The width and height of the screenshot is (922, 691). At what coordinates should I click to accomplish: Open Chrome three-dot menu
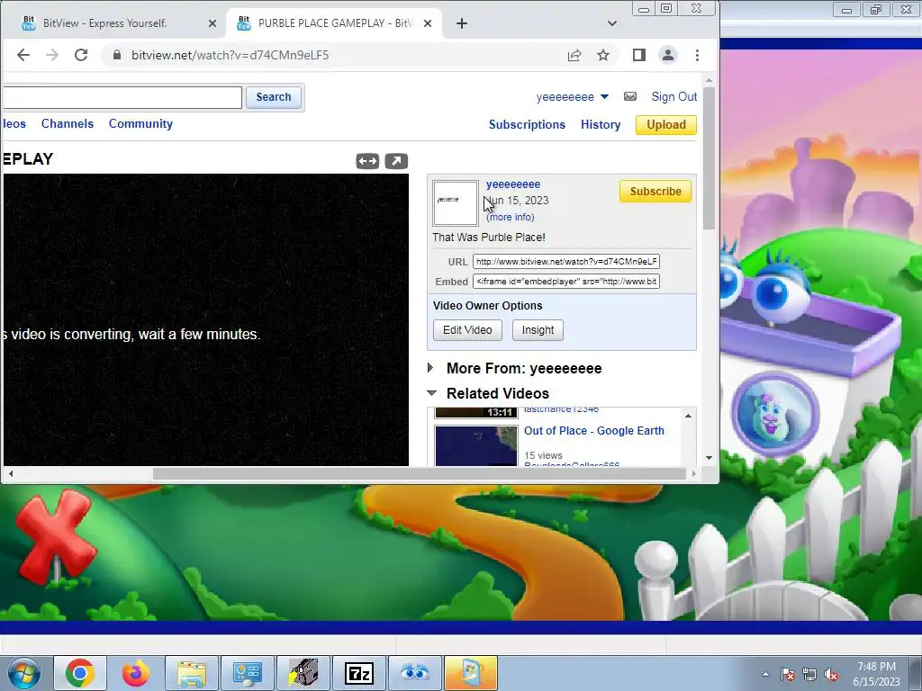[698, 55]
